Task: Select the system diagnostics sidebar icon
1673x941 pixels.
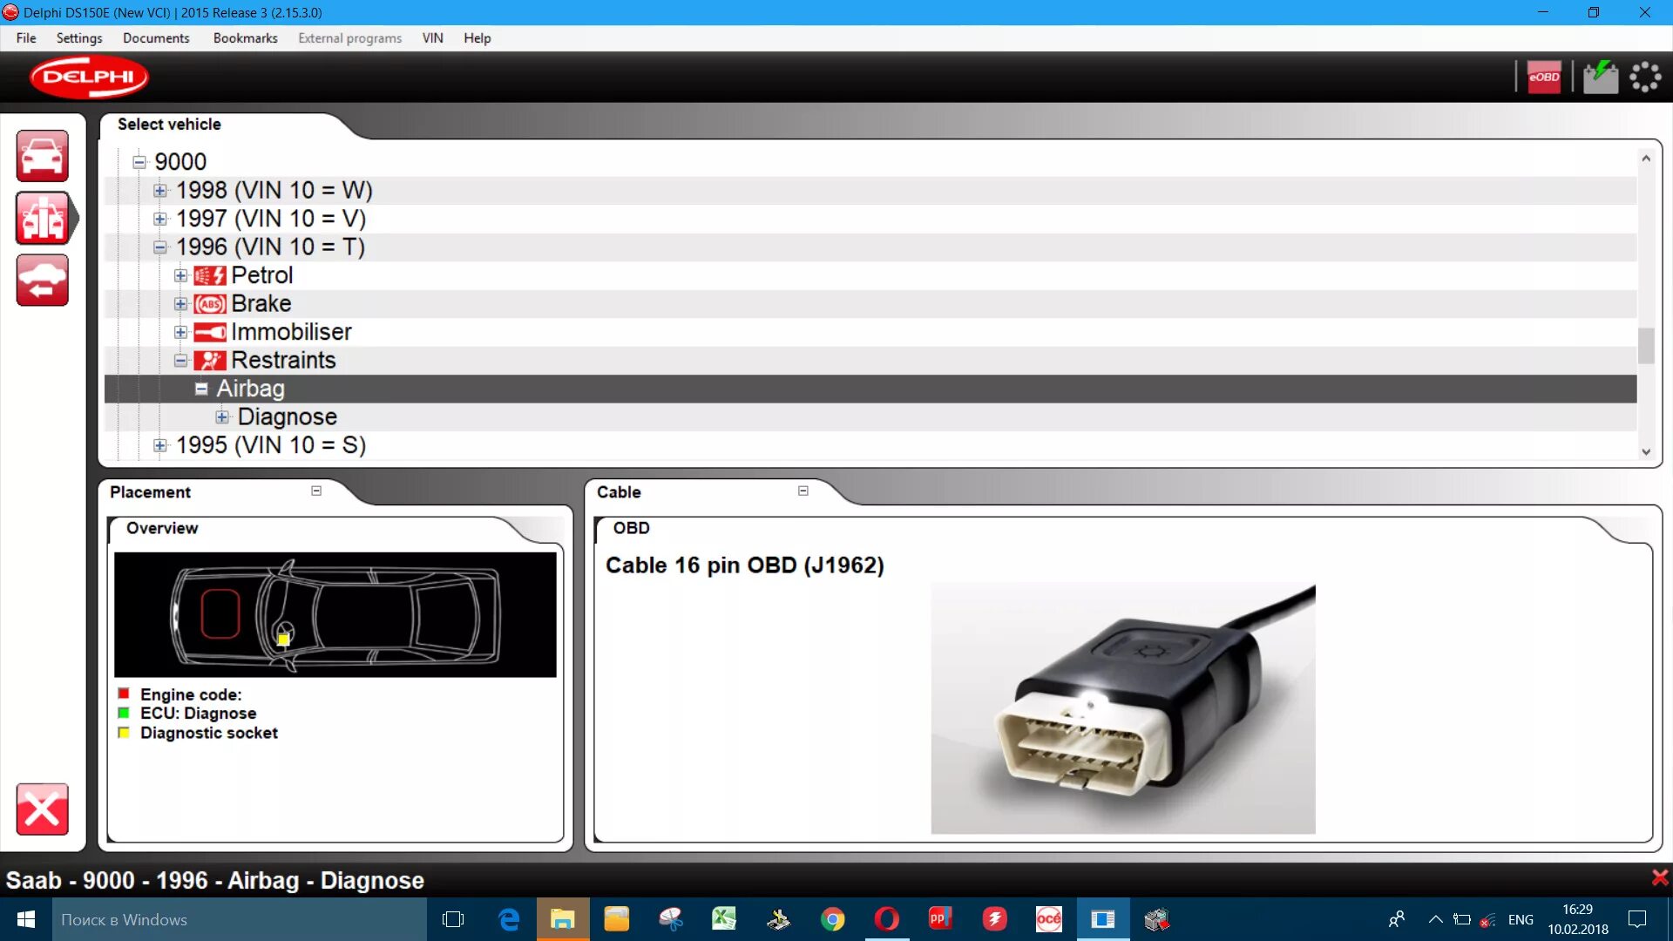Action: [42, 218]
